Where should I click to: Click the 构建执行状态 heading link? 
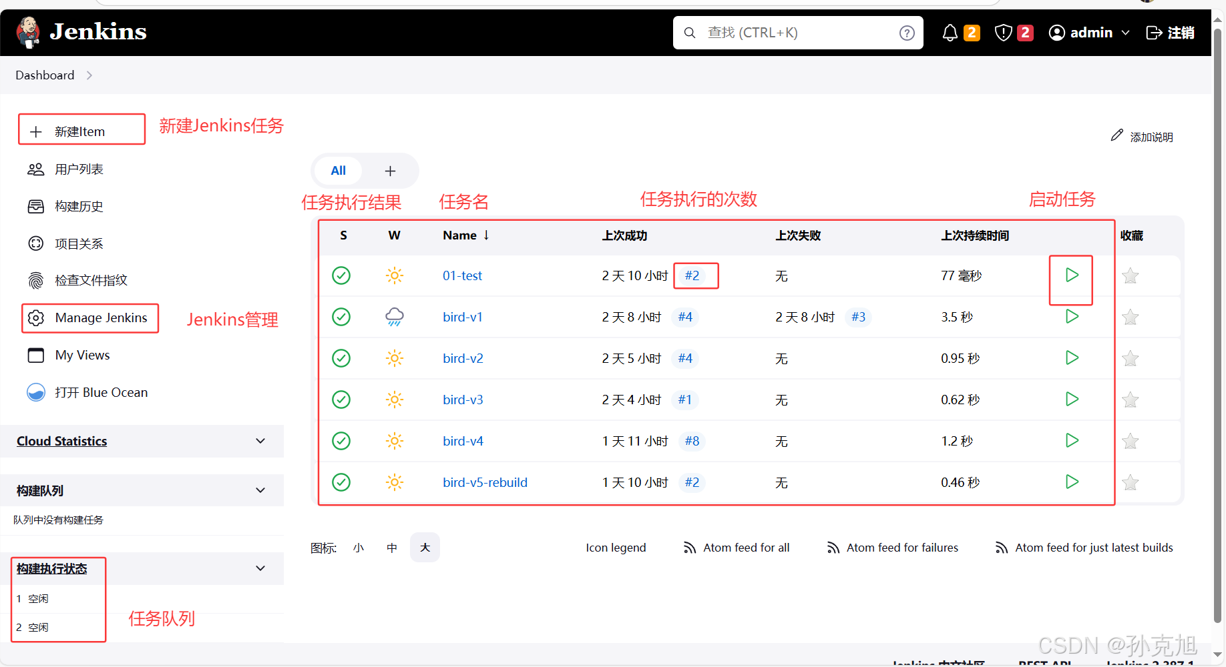pyautogui.click(x=51, y=568)
